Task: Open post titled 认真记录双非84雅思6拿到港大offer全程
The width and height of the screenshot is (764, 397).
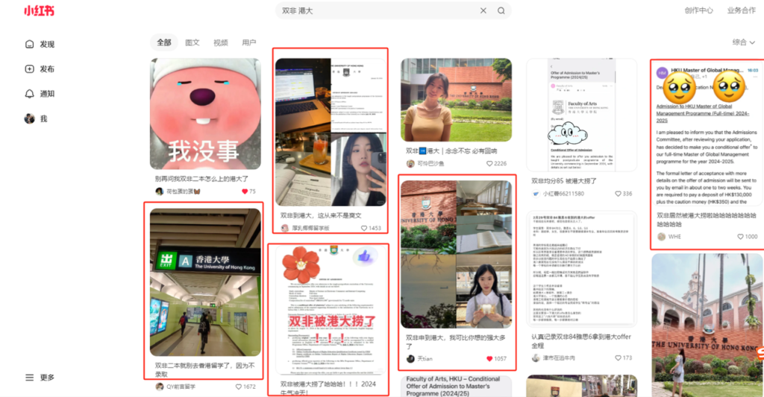Action: [580, 341]
